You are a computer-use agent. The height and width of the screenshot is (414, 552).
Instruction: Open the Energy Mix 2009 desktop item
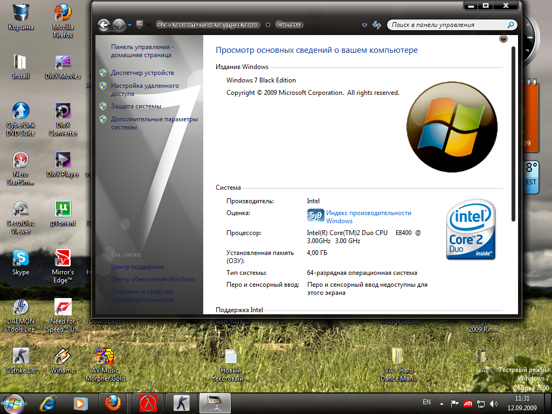tap(483, 325)
